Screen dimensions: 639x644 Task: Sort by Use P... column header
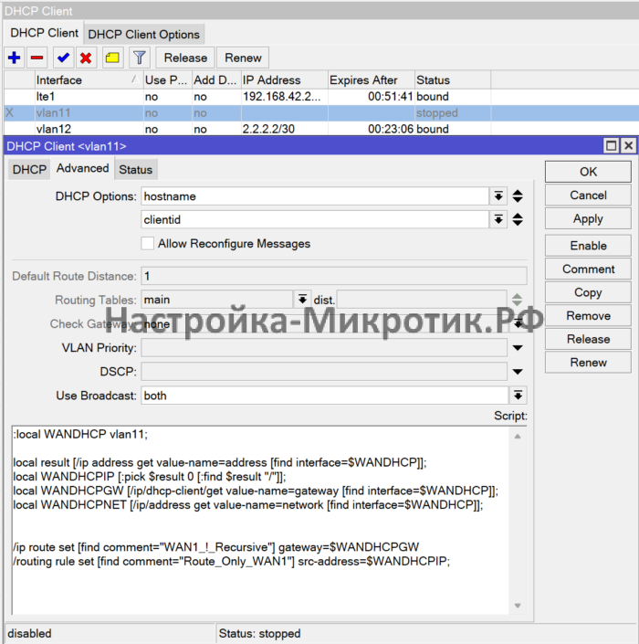167,80
